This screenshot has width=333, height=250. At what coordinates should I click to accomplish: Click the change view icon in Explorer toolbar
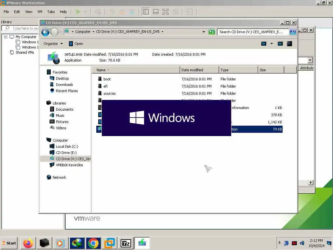click(x=263, y=44)
